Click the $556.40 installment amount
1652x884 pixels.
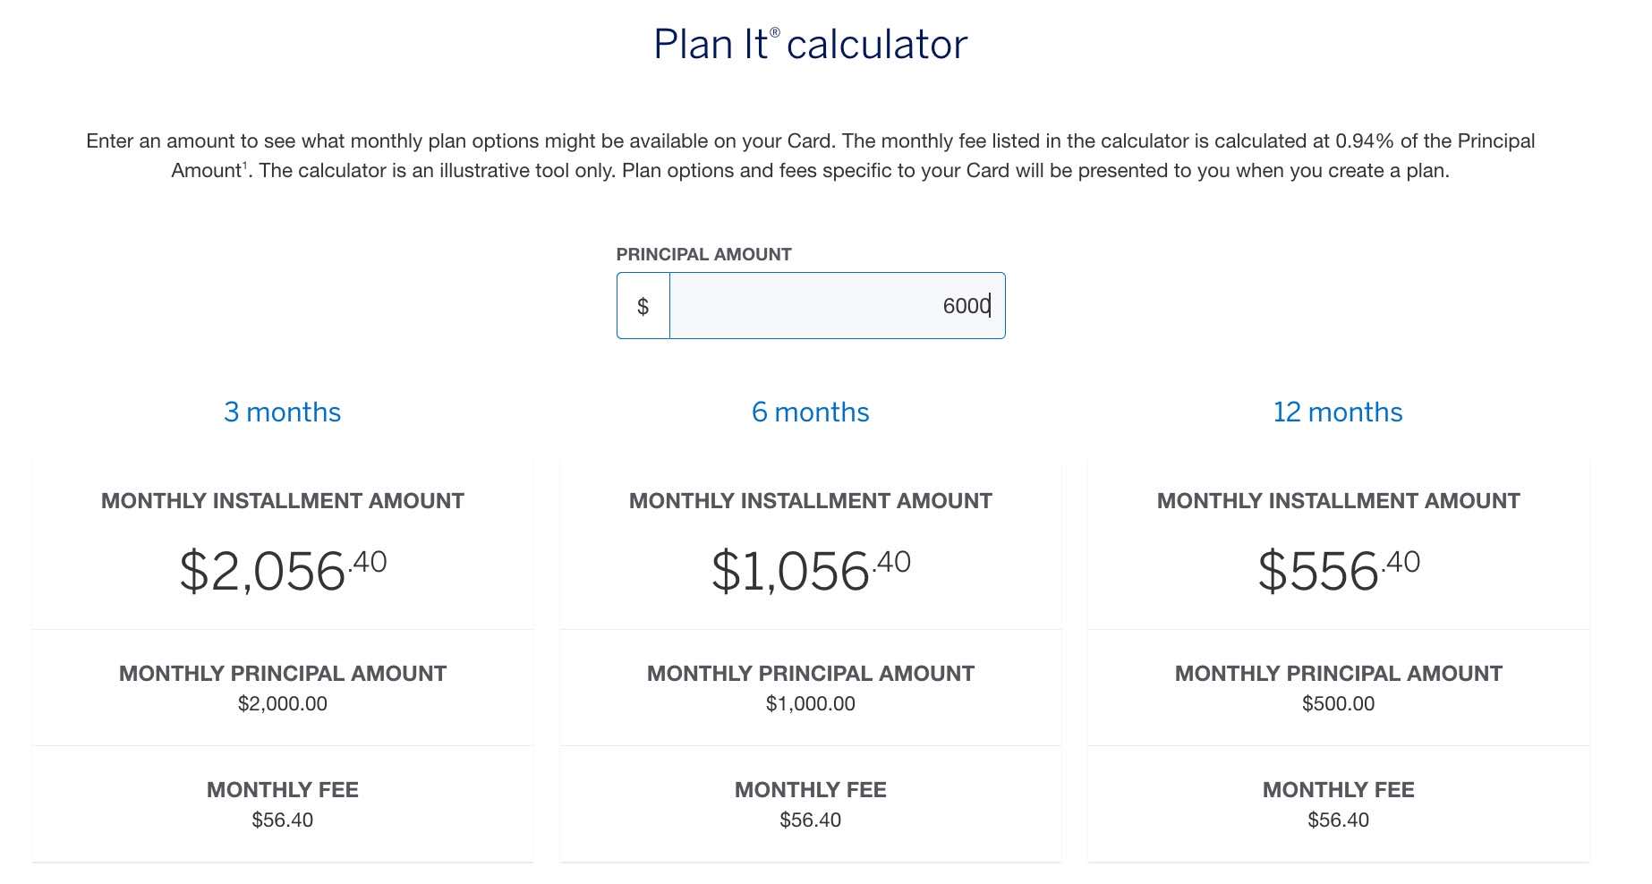[1337, 568]
